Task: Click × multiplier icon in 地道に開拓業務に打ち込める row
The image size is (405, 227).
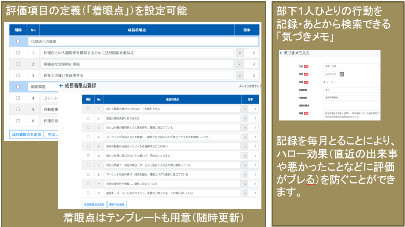Action: point(245,118)
